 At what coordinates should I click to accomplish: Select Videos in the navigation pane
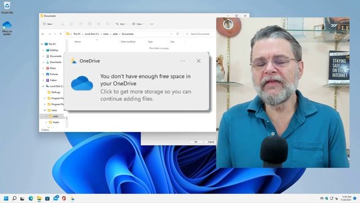coord(51,80)
